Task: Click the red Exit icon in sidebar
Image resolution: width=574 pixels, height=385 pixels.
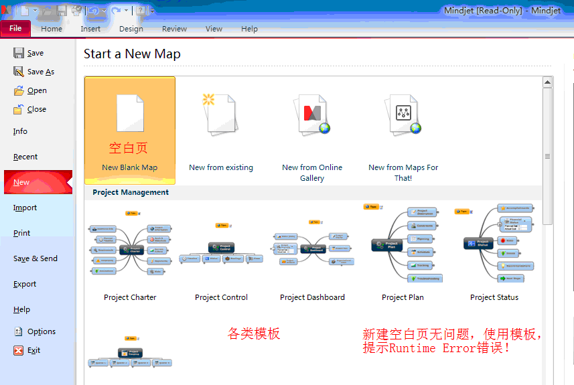Action: coord(18,351)
